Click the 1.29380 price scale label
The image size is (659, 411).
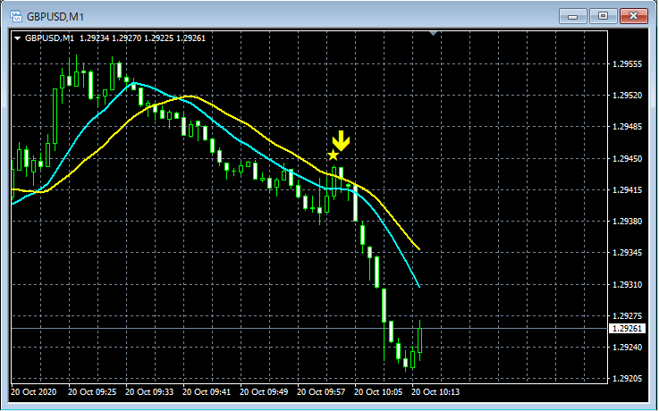tap(628, 222)
